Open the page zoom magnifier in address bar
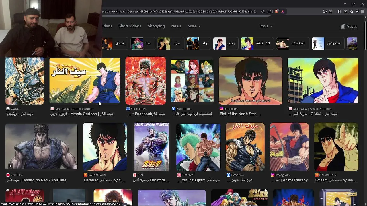Viewport: 367px width, 206px height. pos(263,11)
